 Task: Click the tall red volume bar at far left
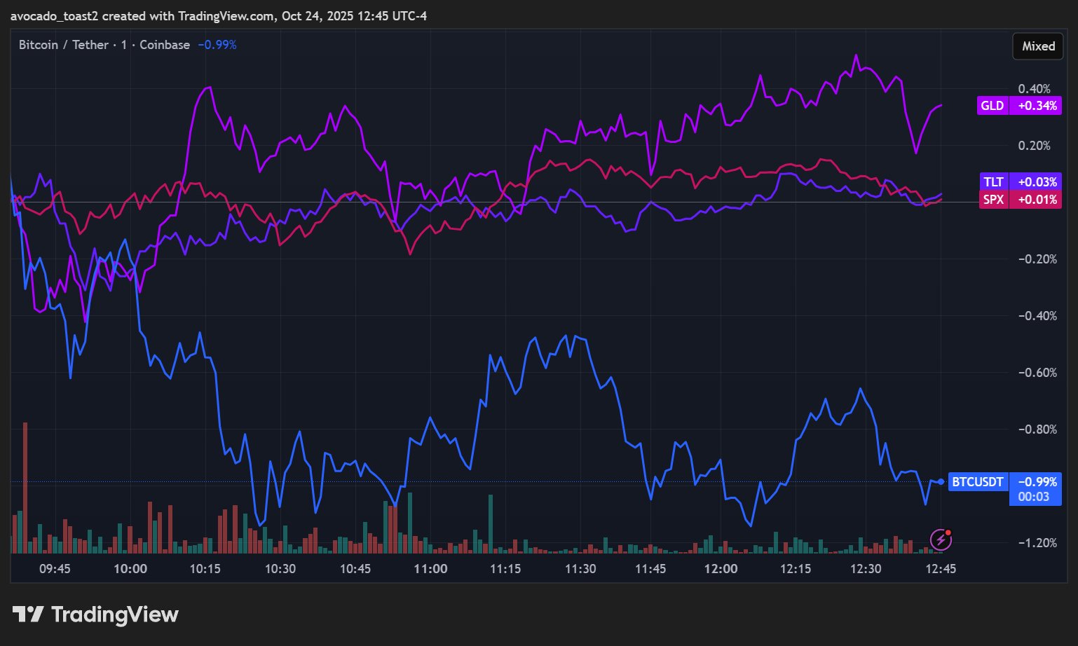(x=25, y=487)
